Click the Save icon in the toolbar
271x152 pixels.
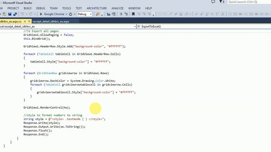point(10,14)
